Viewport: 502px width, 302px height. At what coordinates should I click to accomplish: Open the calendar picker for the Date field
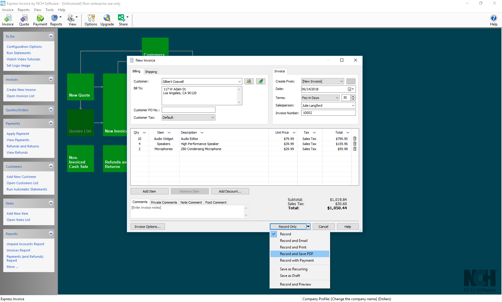click(351, 89)
